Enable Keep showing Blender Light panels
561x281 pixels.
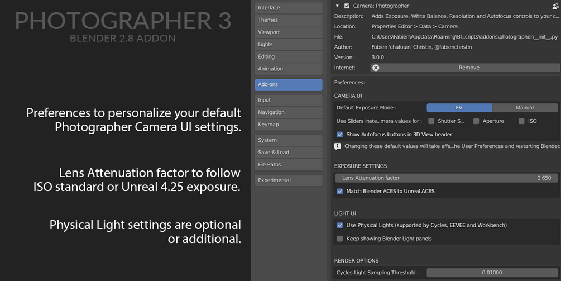340,239
